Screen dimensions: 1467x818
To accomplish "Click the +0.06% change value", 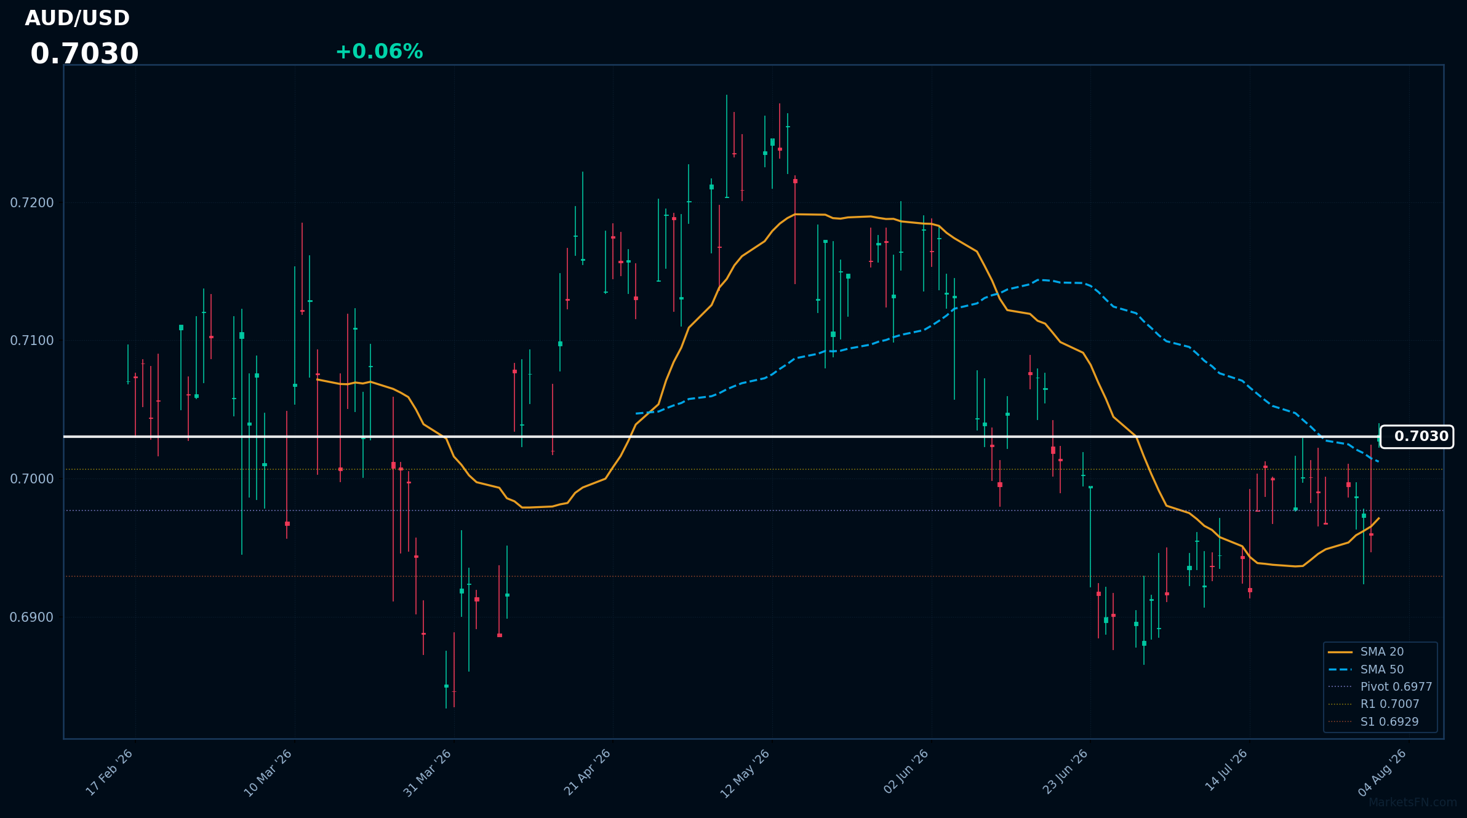I will click(x=379, y=52).
